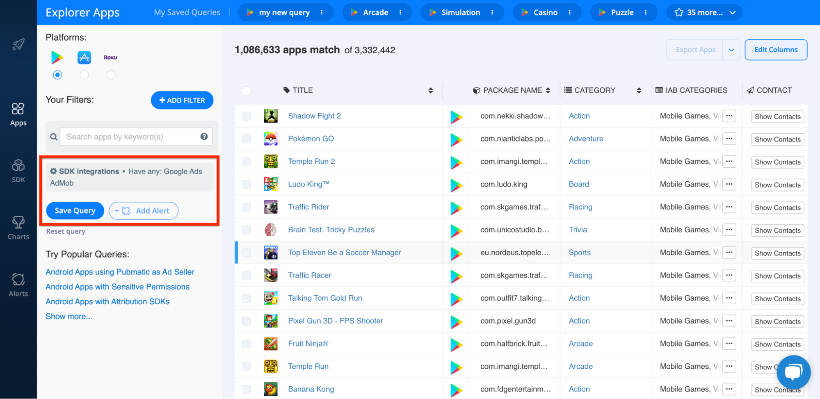The height and width of the screenshot is (399, 820).
Task: Click the Save Query button
Action: tap(75, 211)
